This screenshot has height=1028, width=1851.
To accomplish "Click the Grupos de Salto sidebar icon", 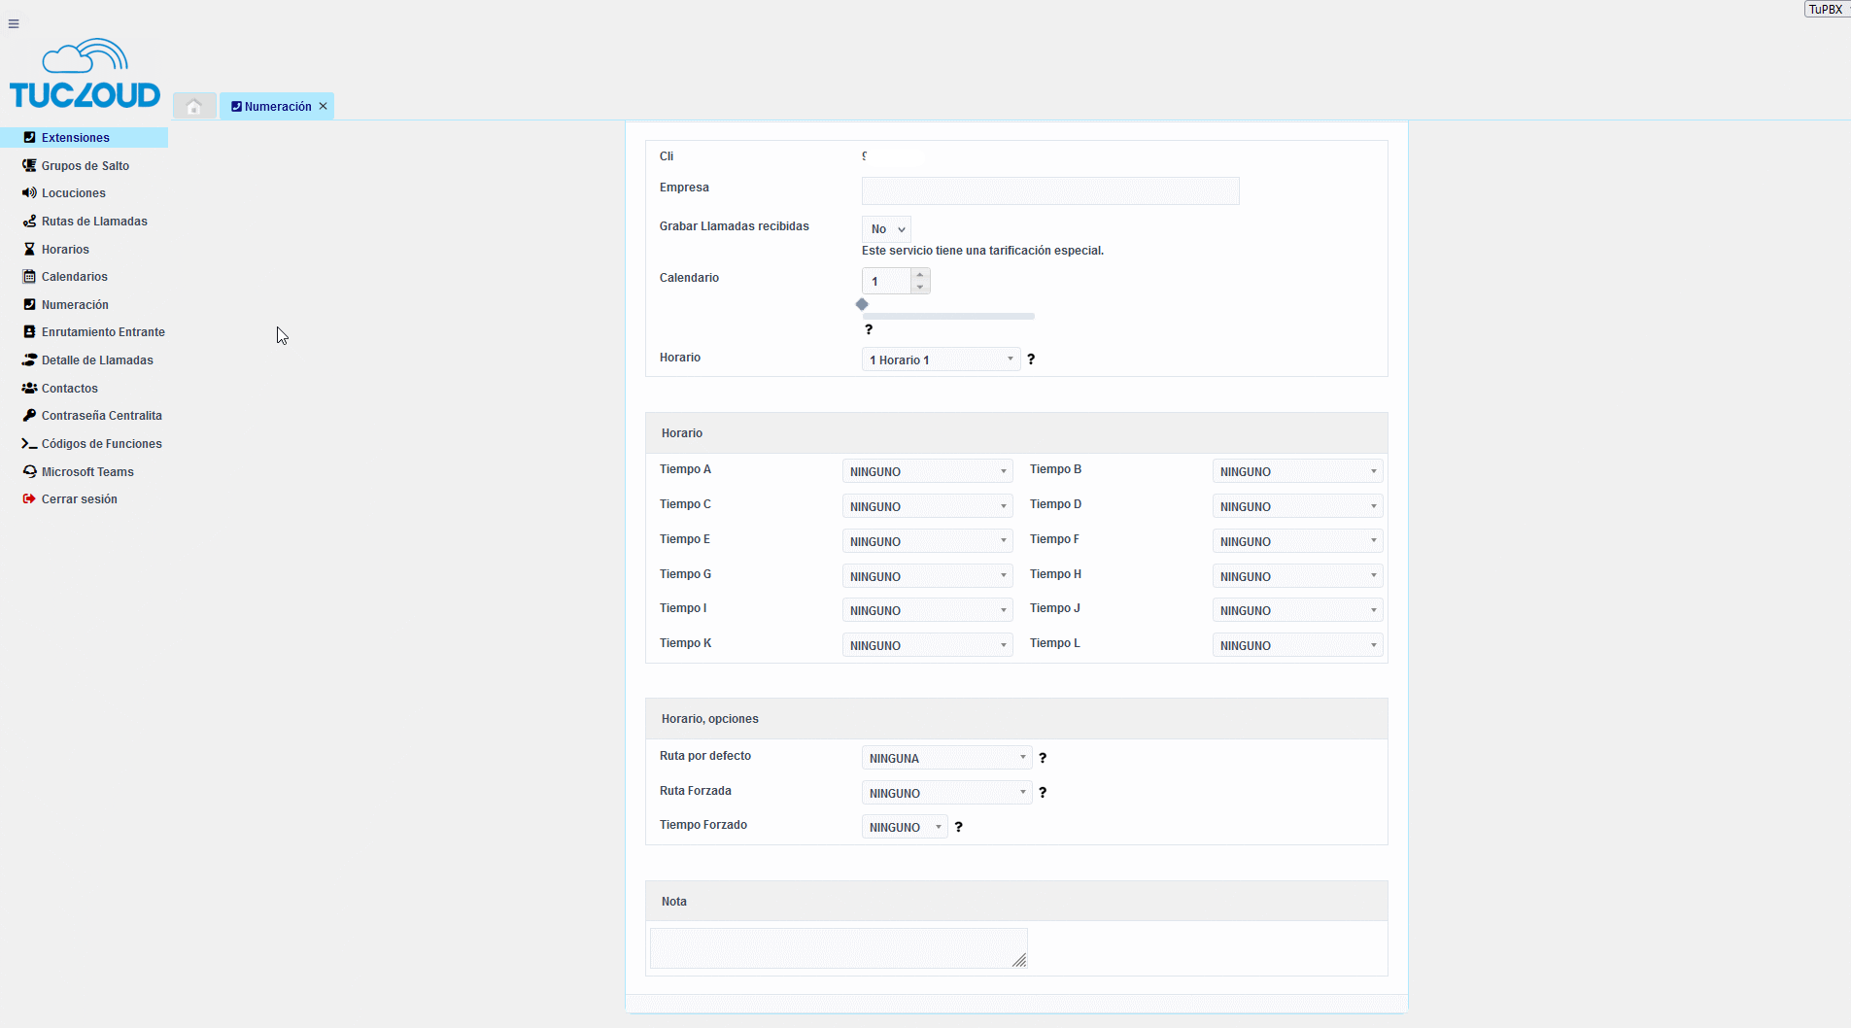I will (x=29, y=166).
